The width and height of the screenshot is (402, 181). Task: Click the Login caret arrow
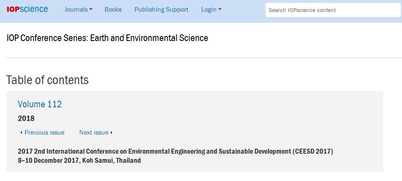220,10
